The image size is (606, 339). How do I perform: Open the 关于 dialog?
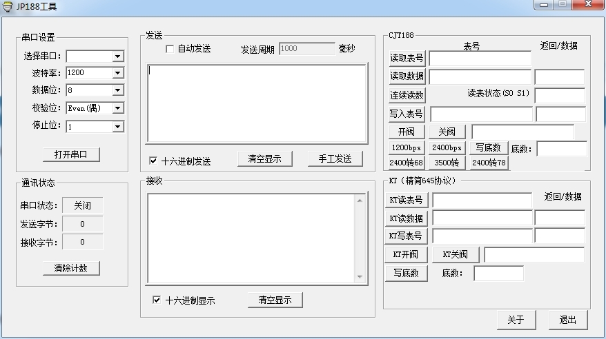[516, 320]
